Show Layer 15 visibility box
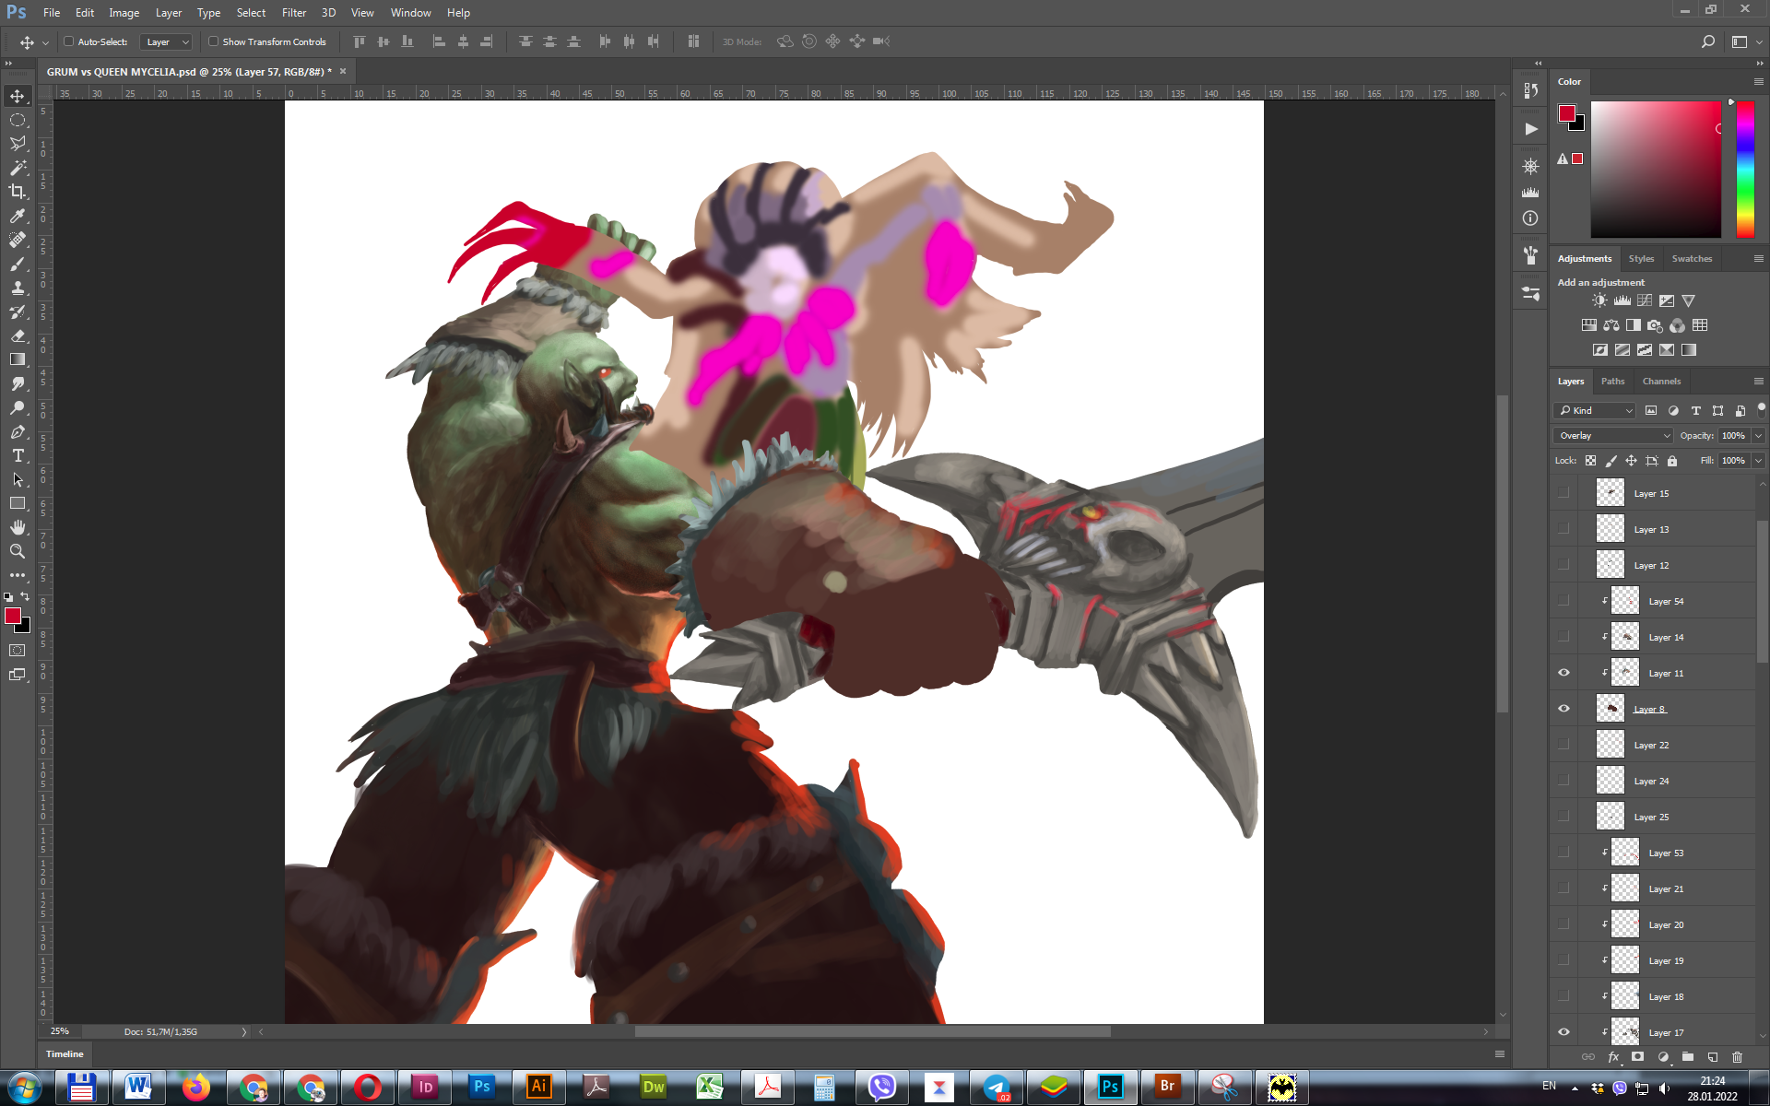Image resolution: width=1770 pixels, height=1106 pixels. point(1563,493)
